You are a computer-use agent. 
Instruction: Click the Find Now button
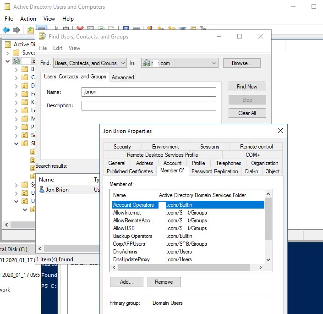click(247, 87)
